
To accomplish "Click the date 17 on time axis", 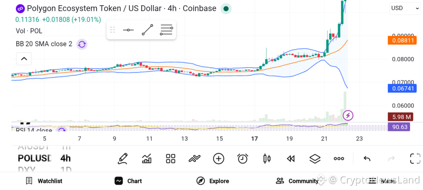I will point(254,139).
